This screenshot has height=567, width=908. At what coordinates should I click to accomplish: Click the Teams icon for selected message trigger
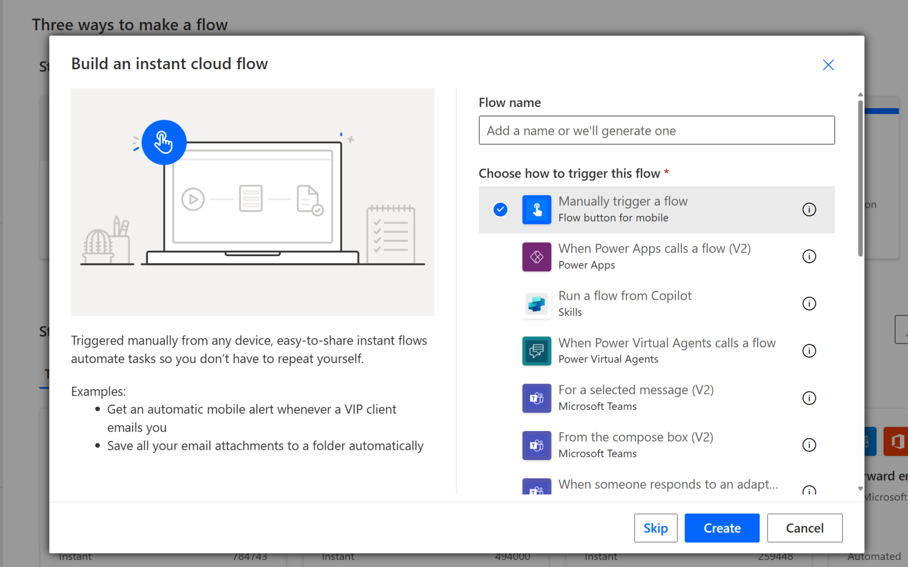536,398
